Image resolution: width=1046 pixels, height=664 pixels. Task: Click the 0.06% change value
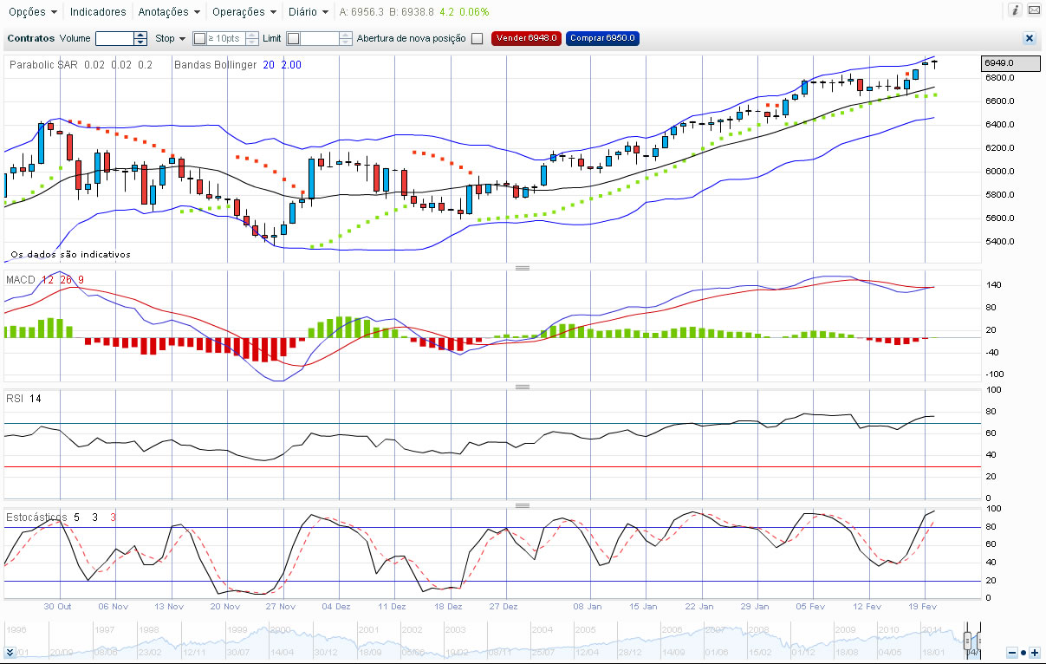[x=473, y=12]
